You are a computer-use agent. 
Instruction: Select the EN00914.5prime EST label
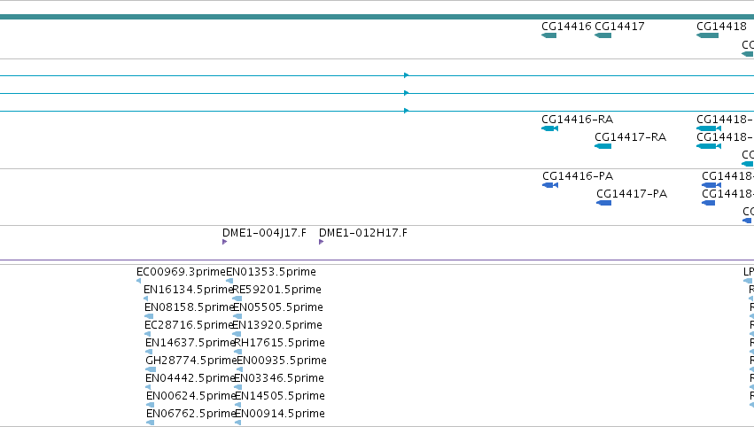click(280, 414)
